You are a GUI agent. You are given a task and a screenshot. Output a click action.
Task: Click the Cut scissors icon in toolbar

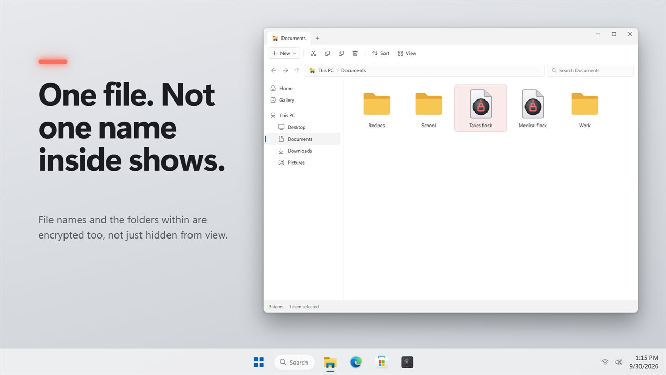(x=313, y=53)
